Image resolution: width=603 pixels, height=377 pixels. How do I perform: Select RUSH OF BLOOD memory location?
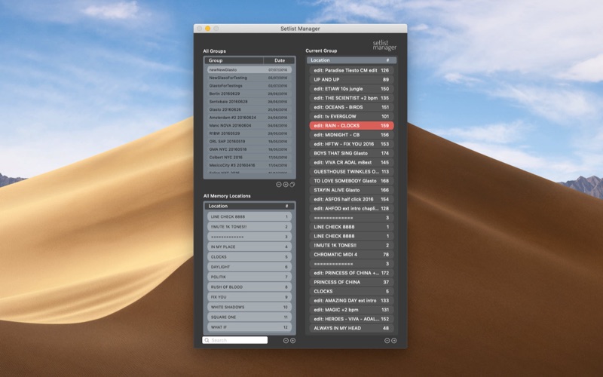(x=249, y=287)
